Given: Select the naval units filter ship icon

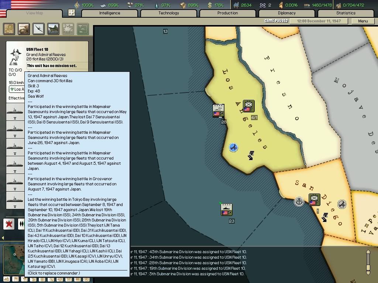Looking at the screenshot, I should [x=53, y=29].
